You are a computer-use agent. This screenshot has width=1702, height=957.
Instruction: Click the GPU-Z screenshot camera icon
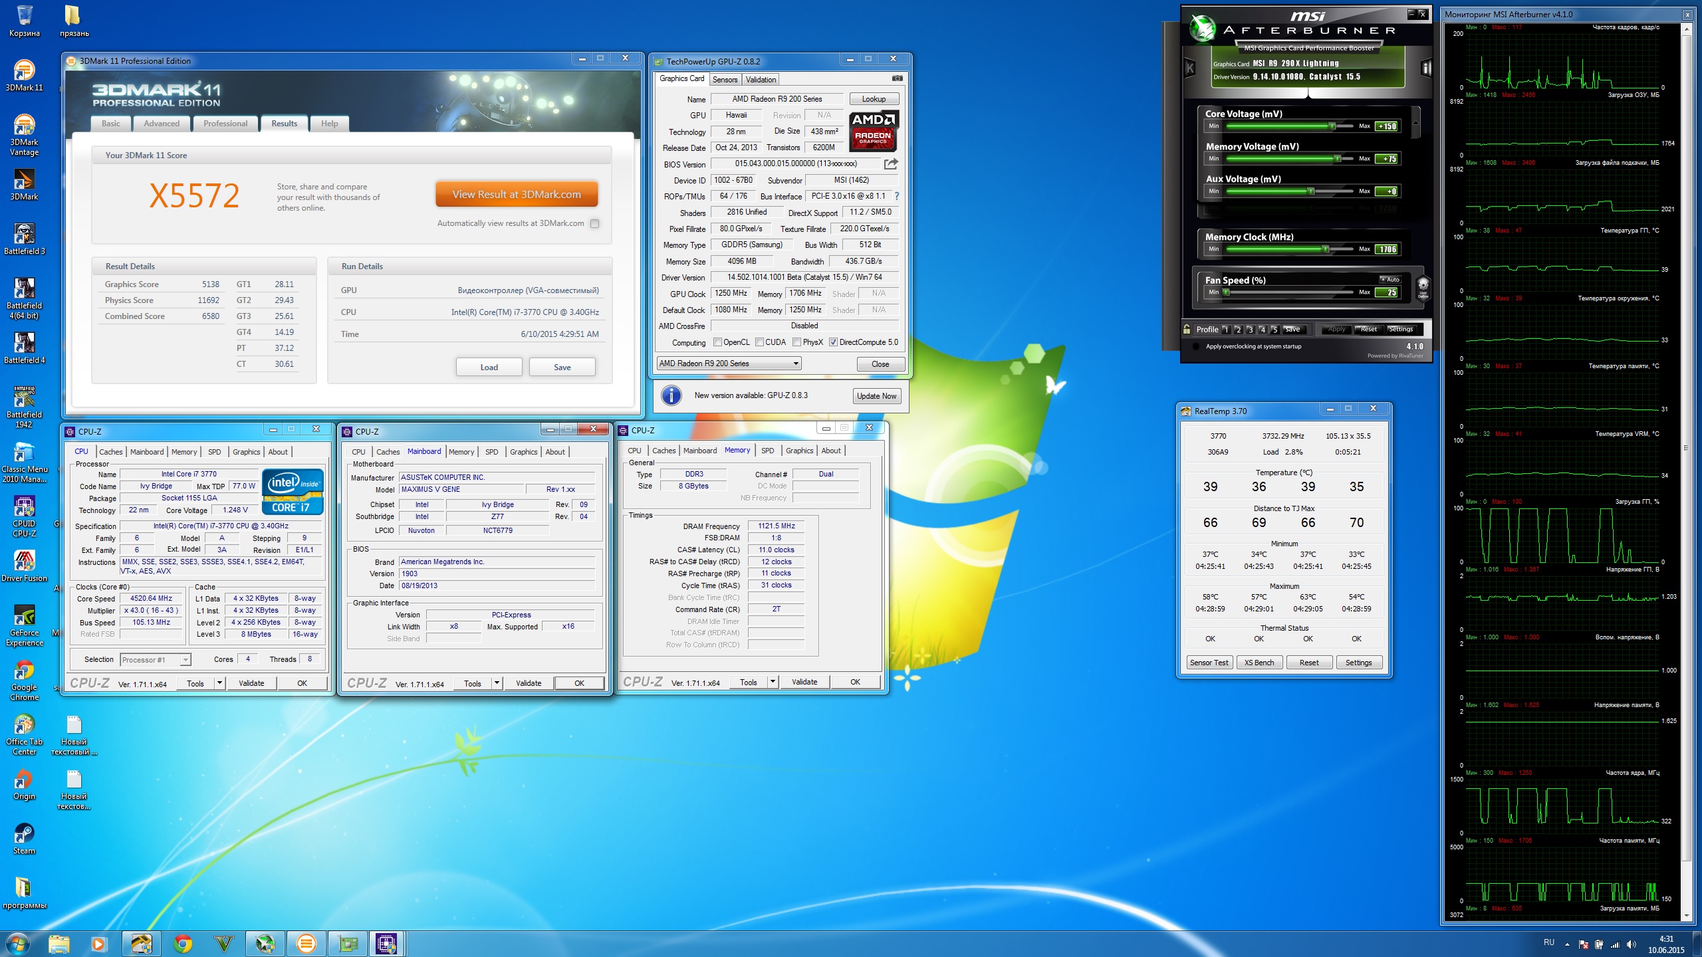[897, 78]
